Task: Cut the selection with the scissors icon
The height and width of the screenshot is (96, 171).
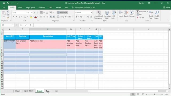Action: 8,11
